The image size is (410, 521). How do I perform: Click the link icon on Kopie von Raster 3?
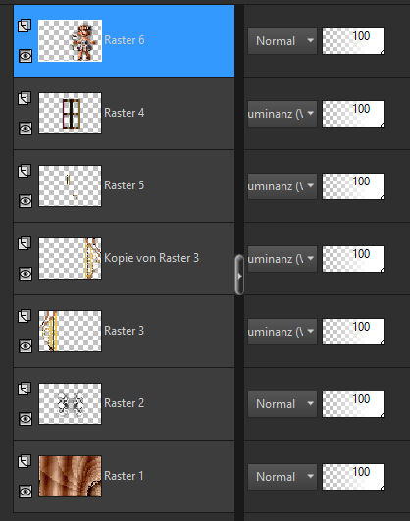tap(25, 243)
